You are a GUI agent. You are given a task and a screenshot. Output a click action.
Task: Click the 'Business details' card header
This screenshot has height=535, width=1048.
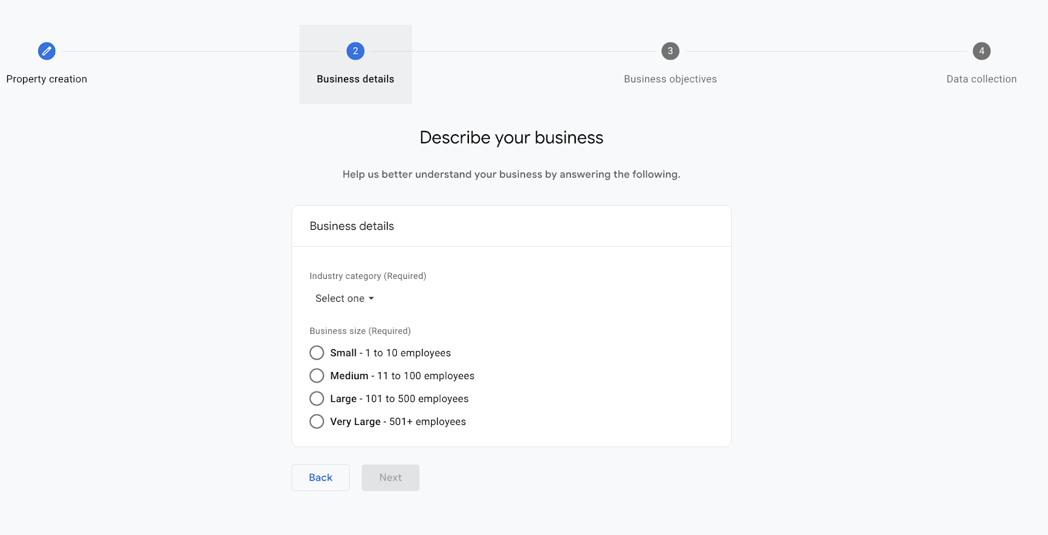(352, 227)
